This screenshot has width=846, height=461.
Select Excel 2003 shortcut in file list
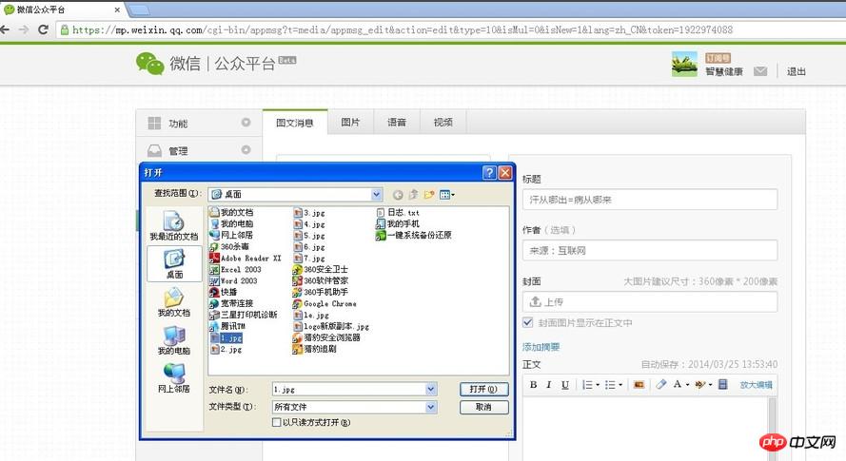click(236, 269)
